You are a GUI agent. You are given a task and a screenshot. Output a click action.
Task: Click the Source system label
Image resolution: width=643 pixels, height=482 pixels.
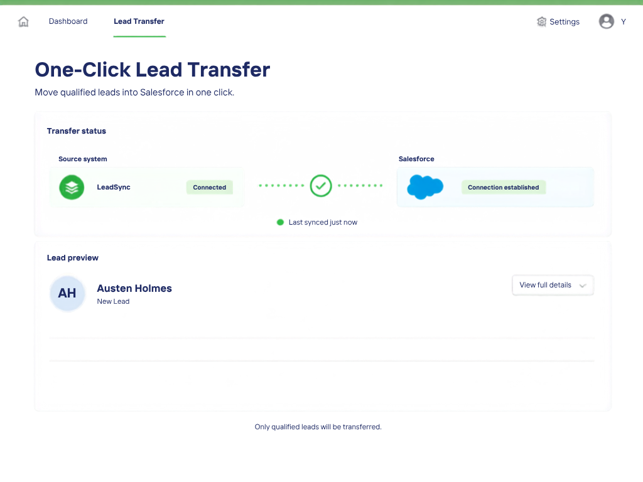coord(83,159)
